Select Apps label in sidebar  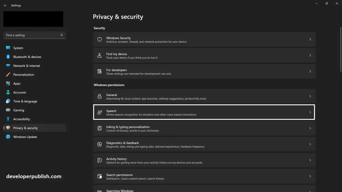tap(17, 83)
